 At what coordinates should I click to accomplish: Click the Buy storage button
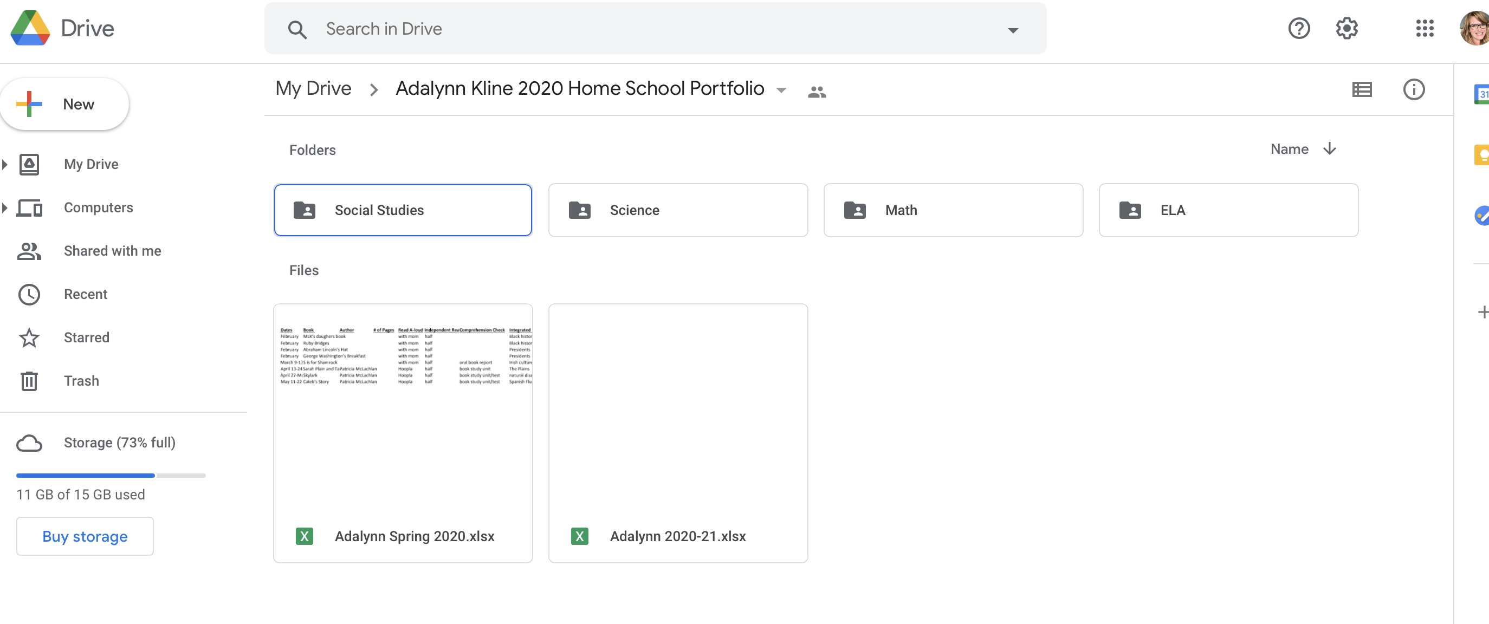(x=85, y=536)
